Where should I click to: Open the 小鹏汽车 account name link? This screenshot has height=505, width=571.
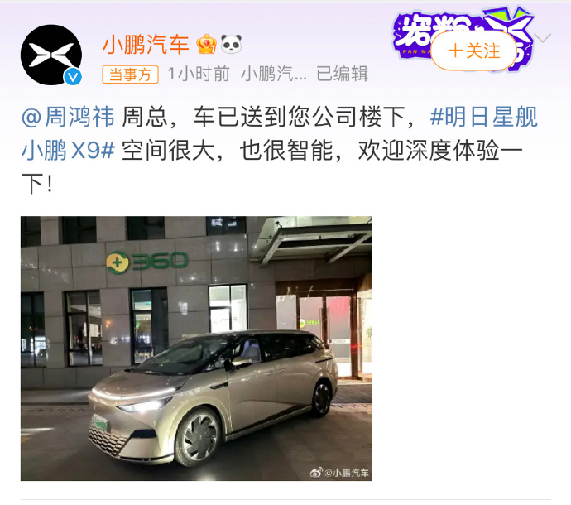pos(146,45)
